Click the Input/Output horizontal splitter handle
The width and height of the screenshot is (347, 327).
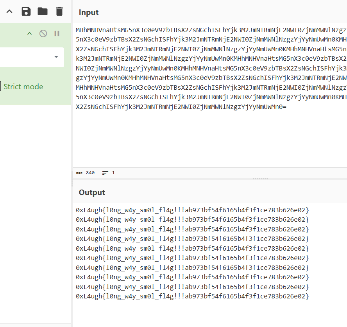tap(260, 179)
